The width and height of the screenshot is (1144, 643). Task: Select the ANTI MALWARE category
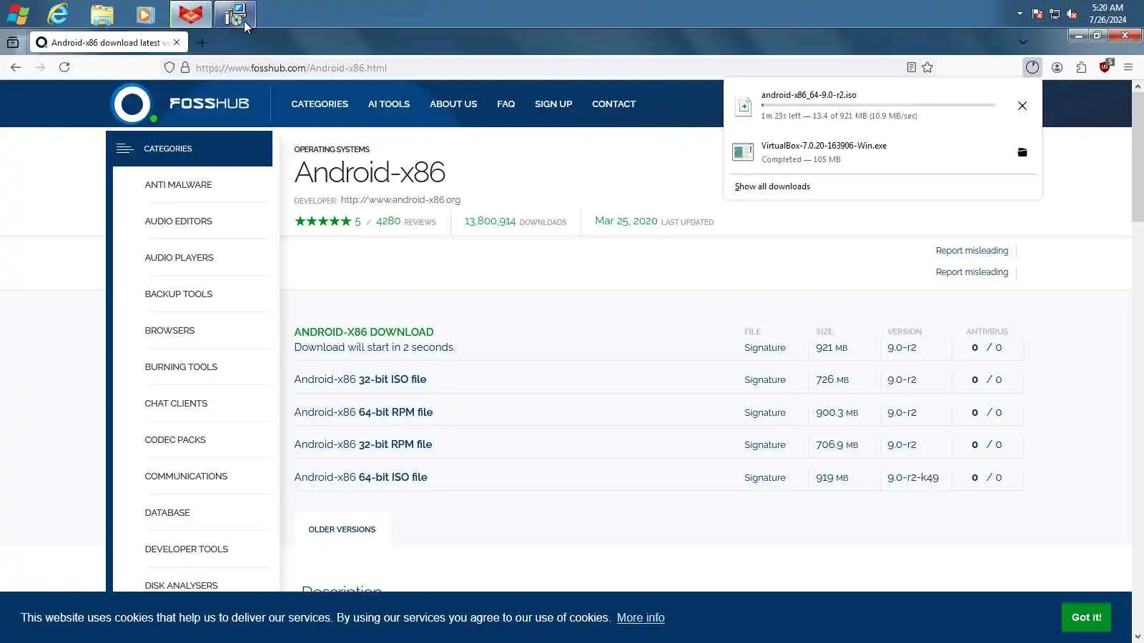pos(178,184)
